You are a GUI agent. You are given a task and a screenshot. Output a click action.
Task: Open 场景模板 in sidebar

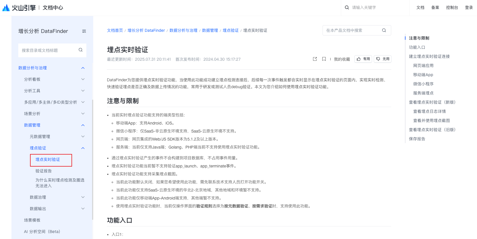pos(32,220)
